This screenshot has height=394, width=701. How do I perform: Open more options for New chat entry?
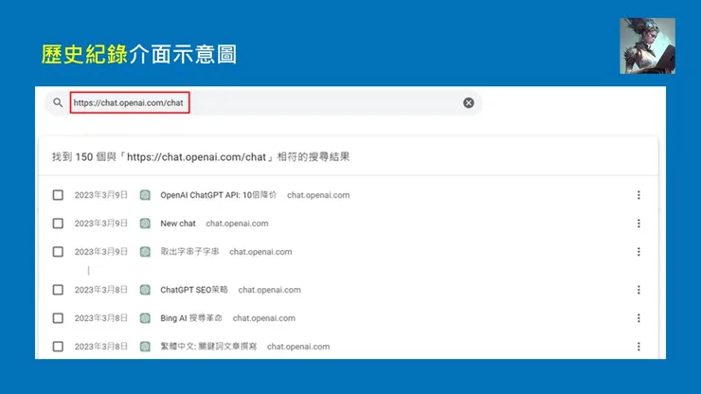click(638, 224)
